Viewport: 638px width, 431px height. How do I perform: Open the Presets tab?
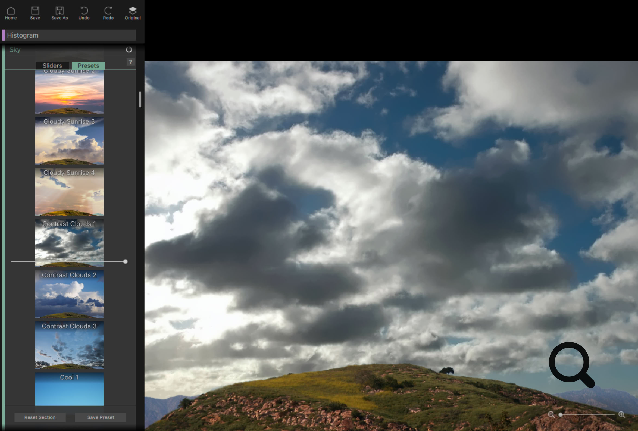[88, 65]
